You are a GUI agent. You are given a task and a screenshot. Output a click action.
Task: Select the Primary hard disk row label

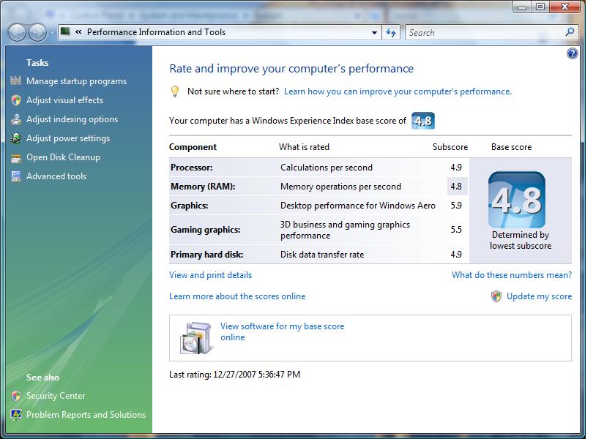point(206,255)
